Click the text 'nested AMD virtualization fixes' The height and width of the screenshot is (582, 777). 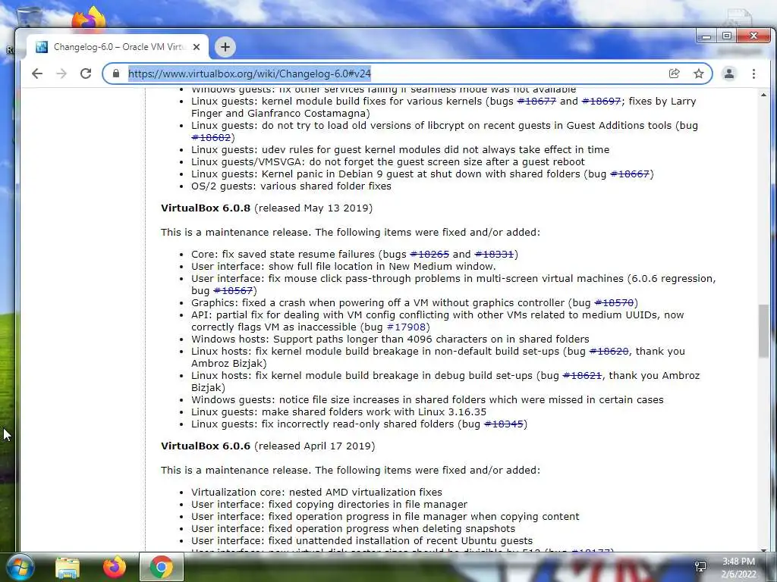365,493
